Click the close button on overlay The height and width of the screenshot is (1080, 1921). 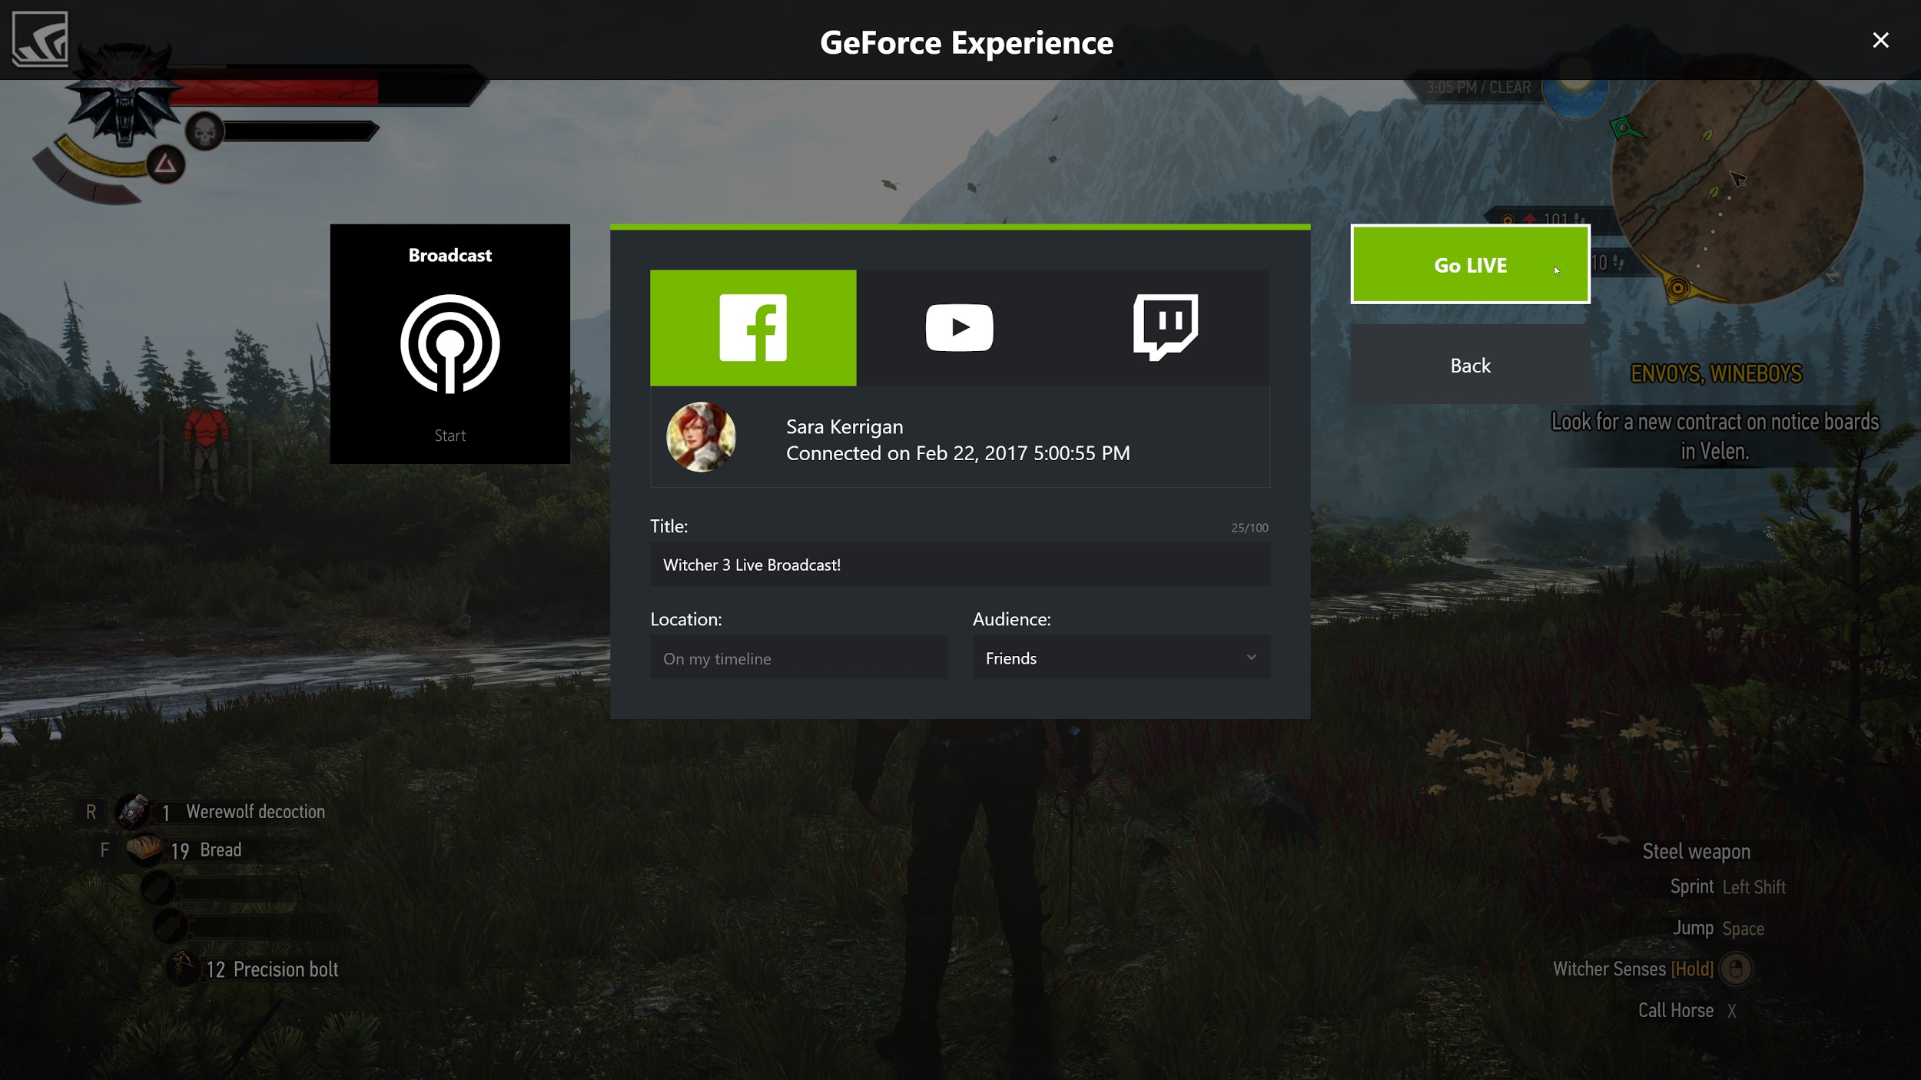pos(1880,40)
